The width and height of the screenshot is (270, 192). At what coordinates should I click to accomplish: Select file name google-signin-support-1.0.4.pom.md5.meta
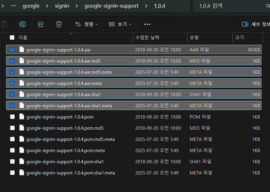(x=70, y=139)
